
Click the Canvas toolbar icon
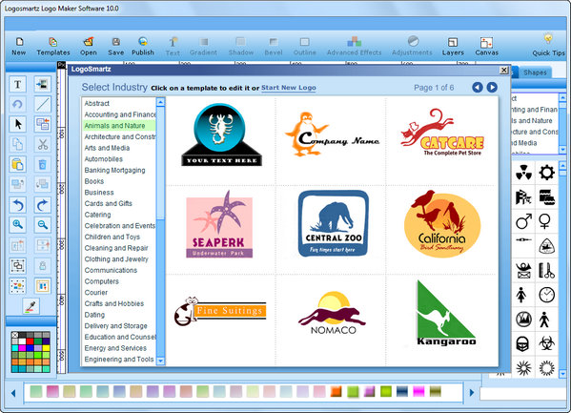click(x=486, y=47)
